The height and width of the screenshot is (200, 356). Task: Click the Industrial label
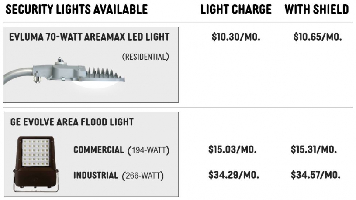96,175
